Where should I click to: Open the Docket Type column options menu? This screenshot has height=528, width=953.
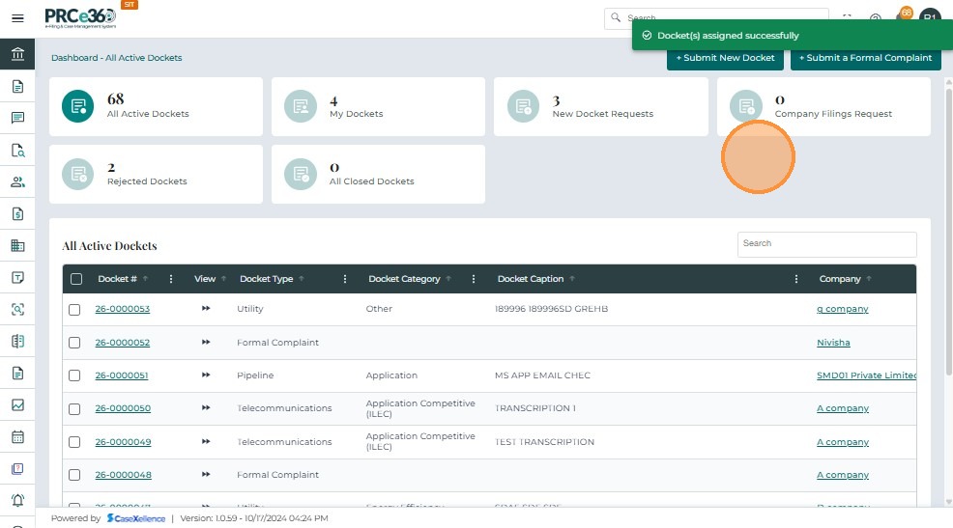[x=345, y=279]
